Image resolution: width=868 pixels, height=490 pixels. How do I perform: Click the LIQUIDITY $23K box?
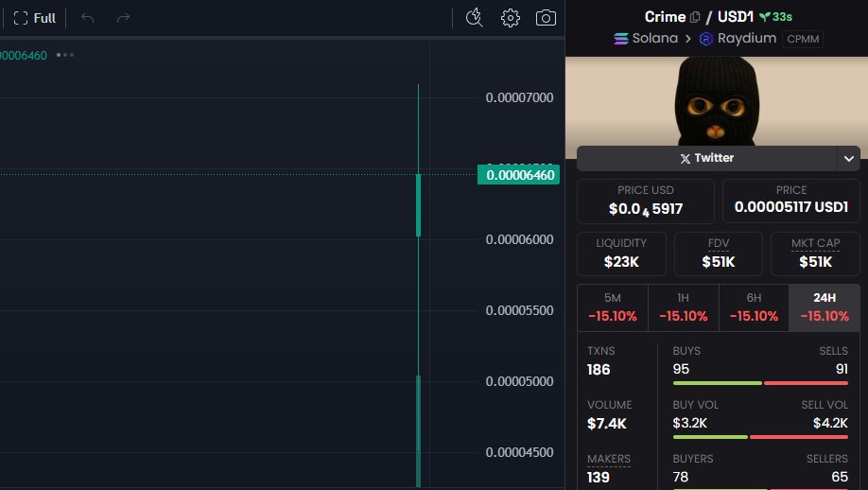(621, 254)
